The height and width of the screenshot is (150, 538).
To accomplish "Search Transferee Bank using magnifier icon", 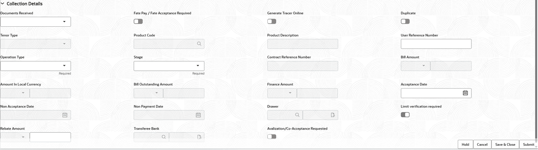I will [x=163, y=137].
